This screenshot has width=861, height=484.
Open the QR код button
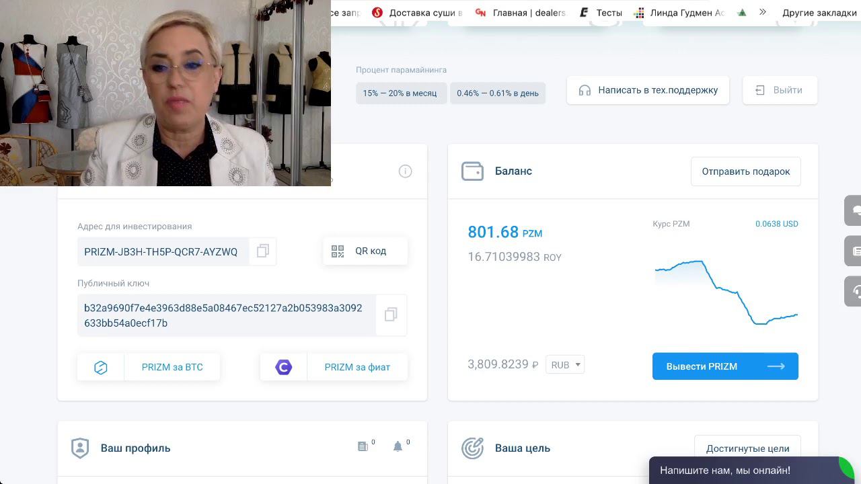click(x=365, y=251)
